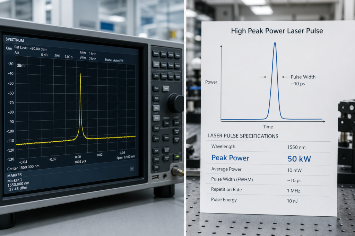Screen dimensions: 355x236
Task: Select the -60 level on the vertical axis
Action: (10, 93)
